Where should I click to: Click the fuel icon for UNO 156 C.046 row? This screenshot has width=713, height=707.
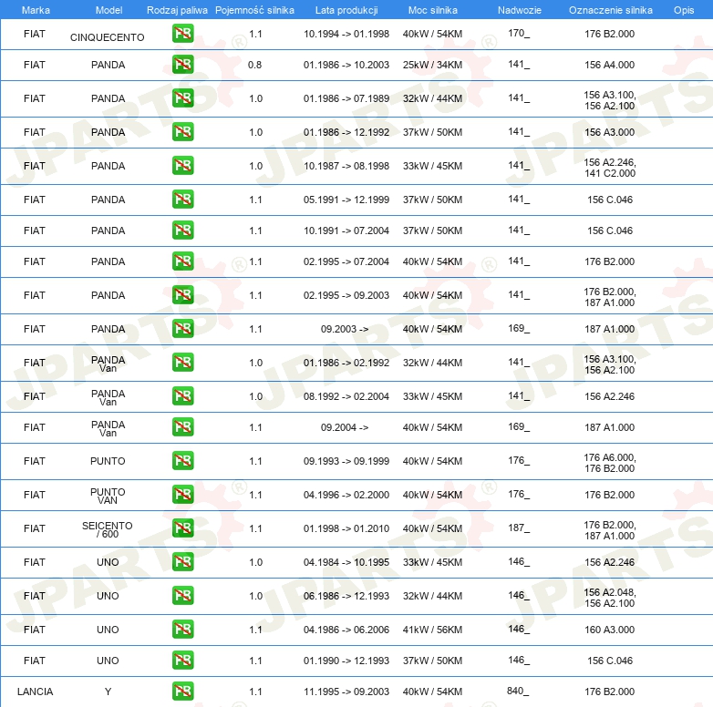pyautogui.click(x=182, y=661)
